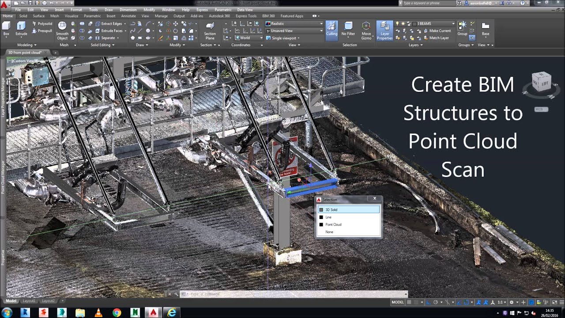Expand the Solid Editing panel
565x318 pixels.
point(102,45)
